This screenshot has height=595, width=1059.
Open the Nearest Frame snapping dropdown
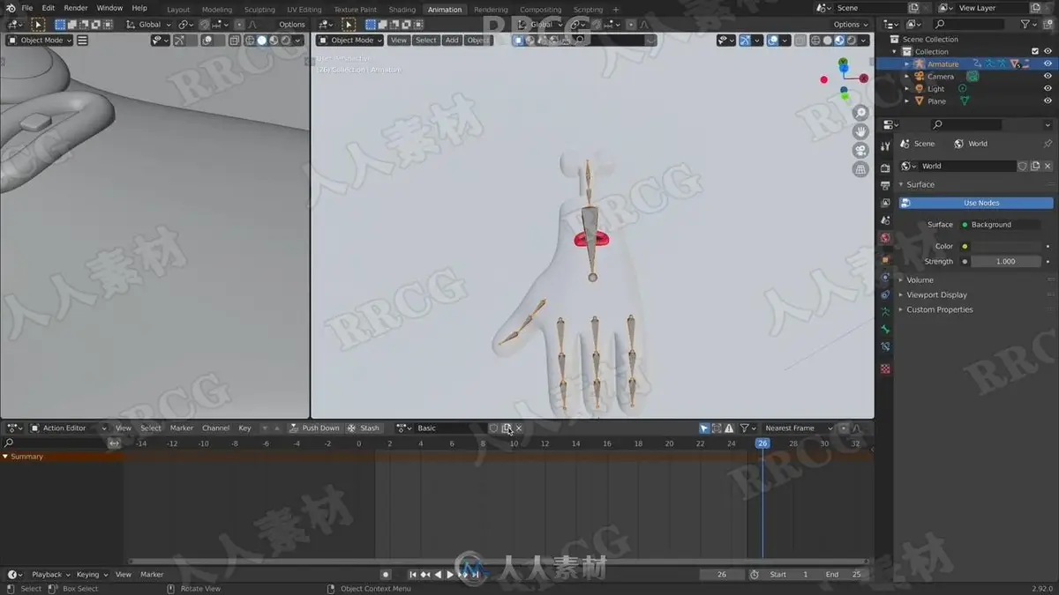798,428
